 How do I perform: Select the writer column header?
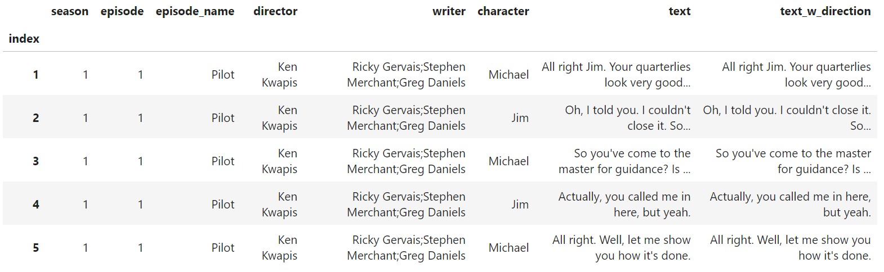point(449,11)
